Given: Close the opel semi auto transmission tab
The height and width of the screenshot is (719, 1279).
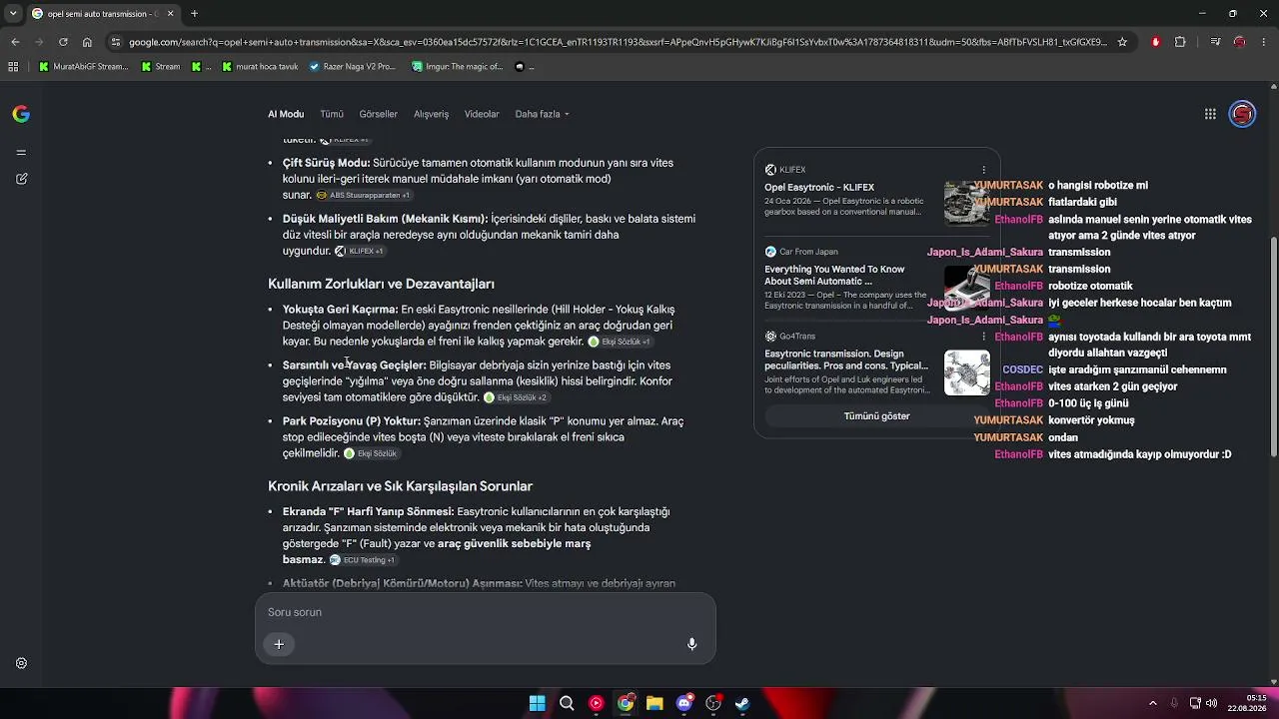Looking at the screenshot, I should [x=170, y=14].
